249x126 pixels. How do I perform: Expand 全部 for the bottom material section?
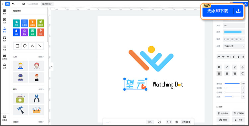[41, 122]
